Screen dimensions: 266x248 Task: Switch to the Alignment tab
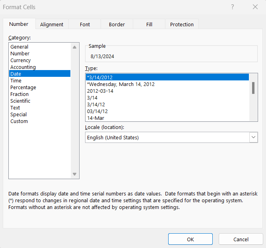tap(52, 24)
